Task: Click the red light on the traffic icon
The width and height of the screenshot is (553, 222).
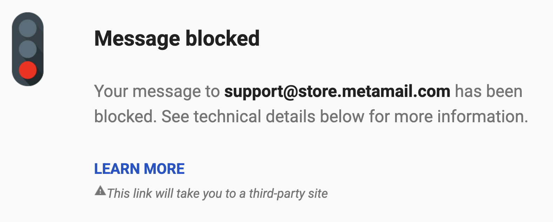Action: tap(28, 70)
